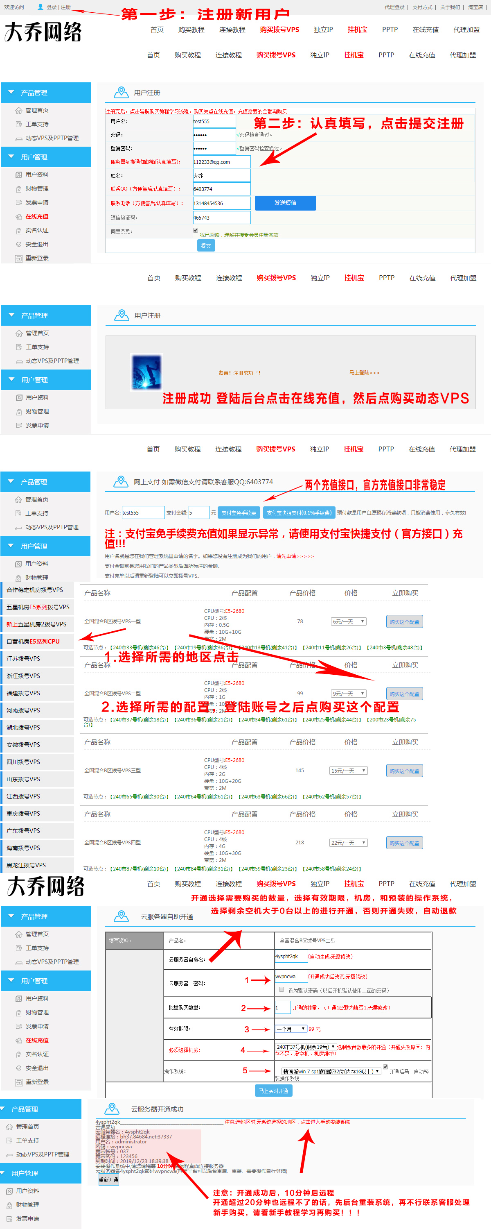Screen dimensions: 491x1229
Task: Click 安全退出 icon in sidebar beside 云服务器自助开通 form
Action: click(x=19, y=1068)
